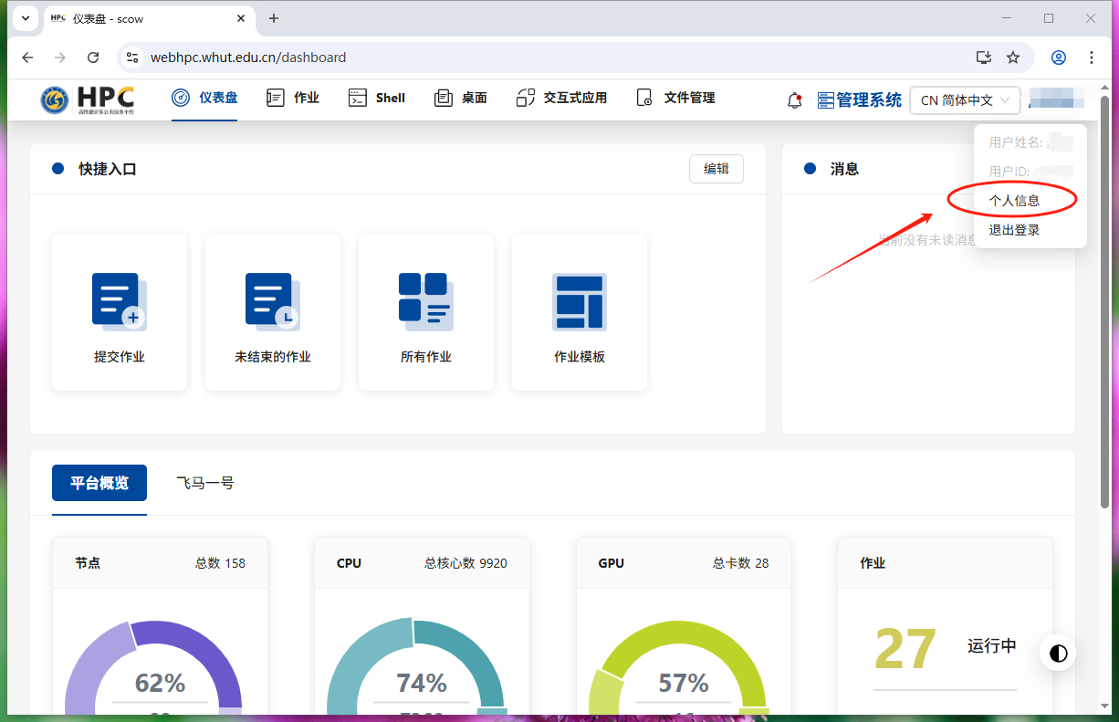The image size is (1119, 722).
Task: Open the 提交作业 shortcut card
Action: [x=120, y=312]
